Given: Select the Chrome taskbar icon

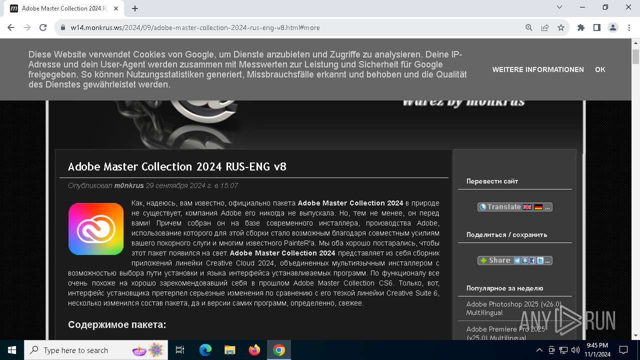Looking at the screenshot, I should pos(279,350).
